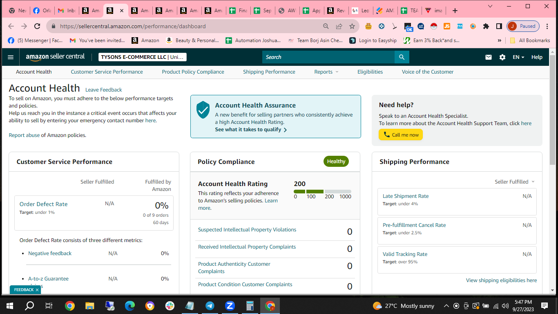Open the Account Health Support Team 'here' link
This screenshot has height=314, width=558.
click(526, 123)
